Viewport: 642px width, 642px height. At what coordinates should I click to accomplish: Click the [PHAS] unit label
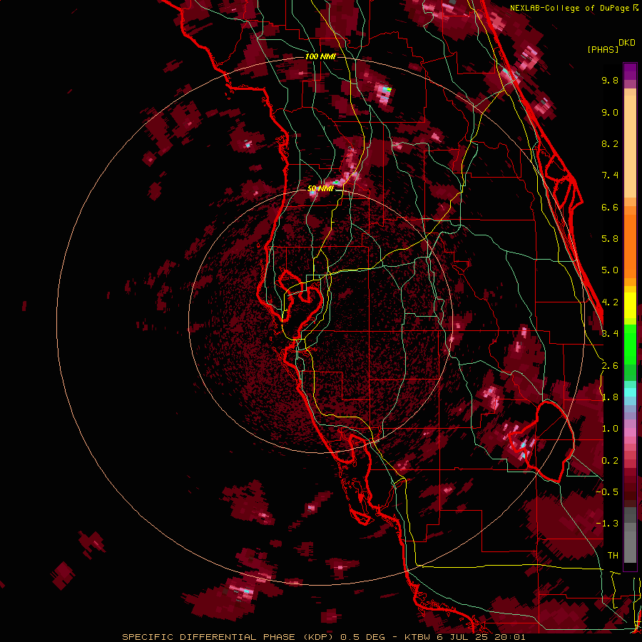pyautogui.click(x=603, y=49)
